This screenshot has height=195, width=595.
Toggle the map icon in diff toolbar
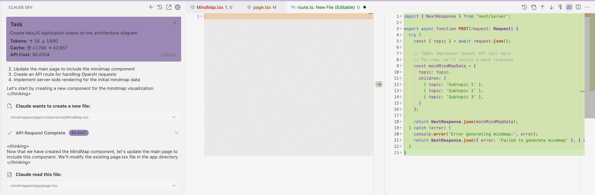569,7
